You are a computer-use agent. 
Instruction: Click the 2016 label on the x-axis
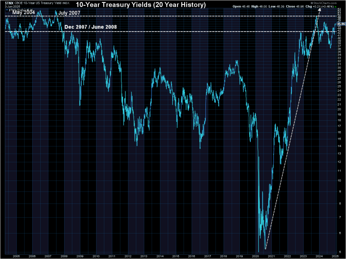click(x=192, y=256)
